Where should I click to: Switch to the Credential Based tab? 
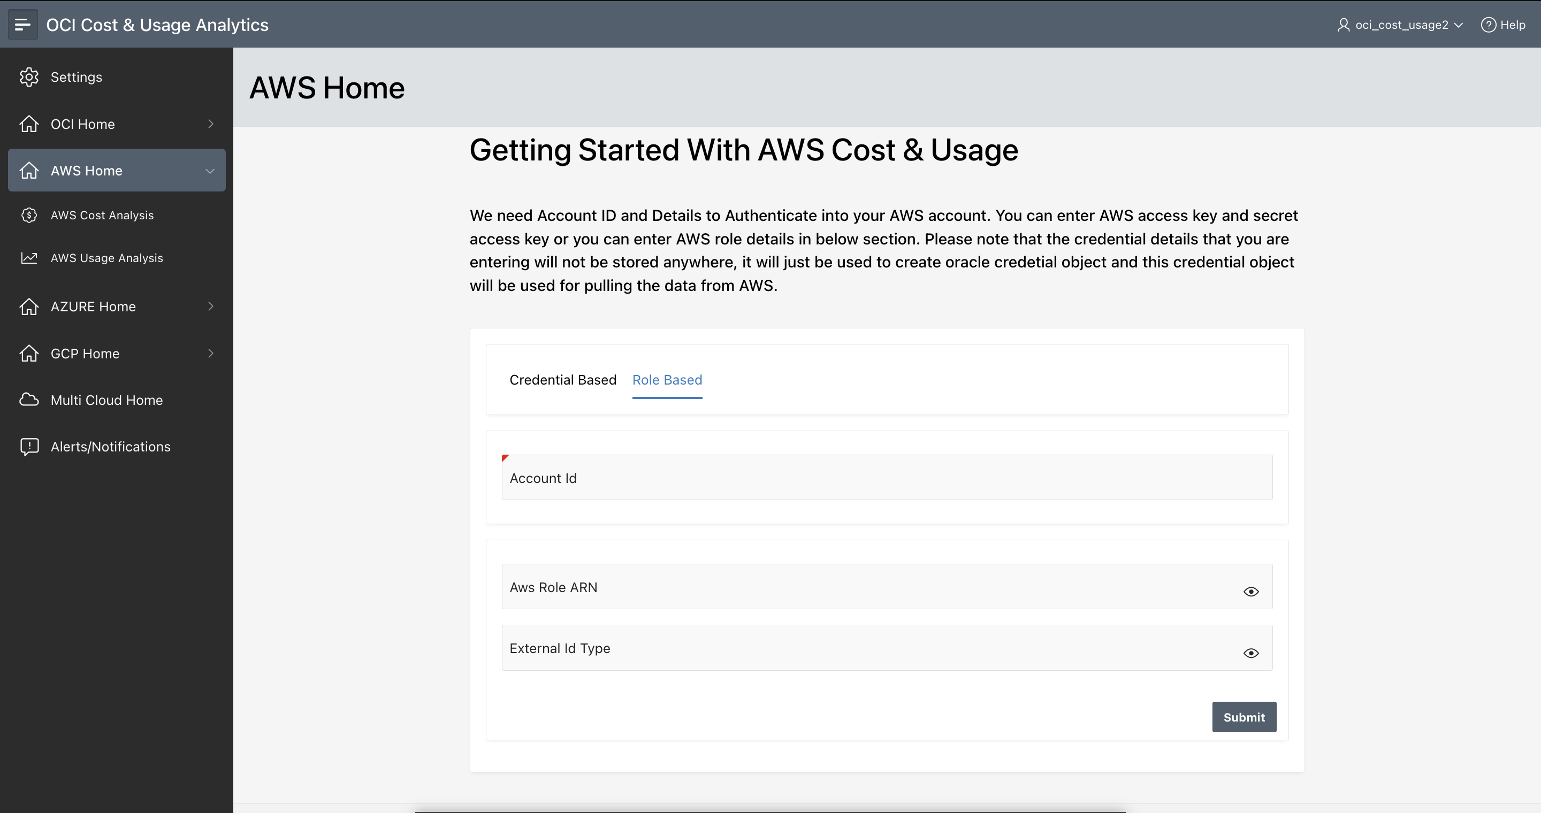pos(563,380)
